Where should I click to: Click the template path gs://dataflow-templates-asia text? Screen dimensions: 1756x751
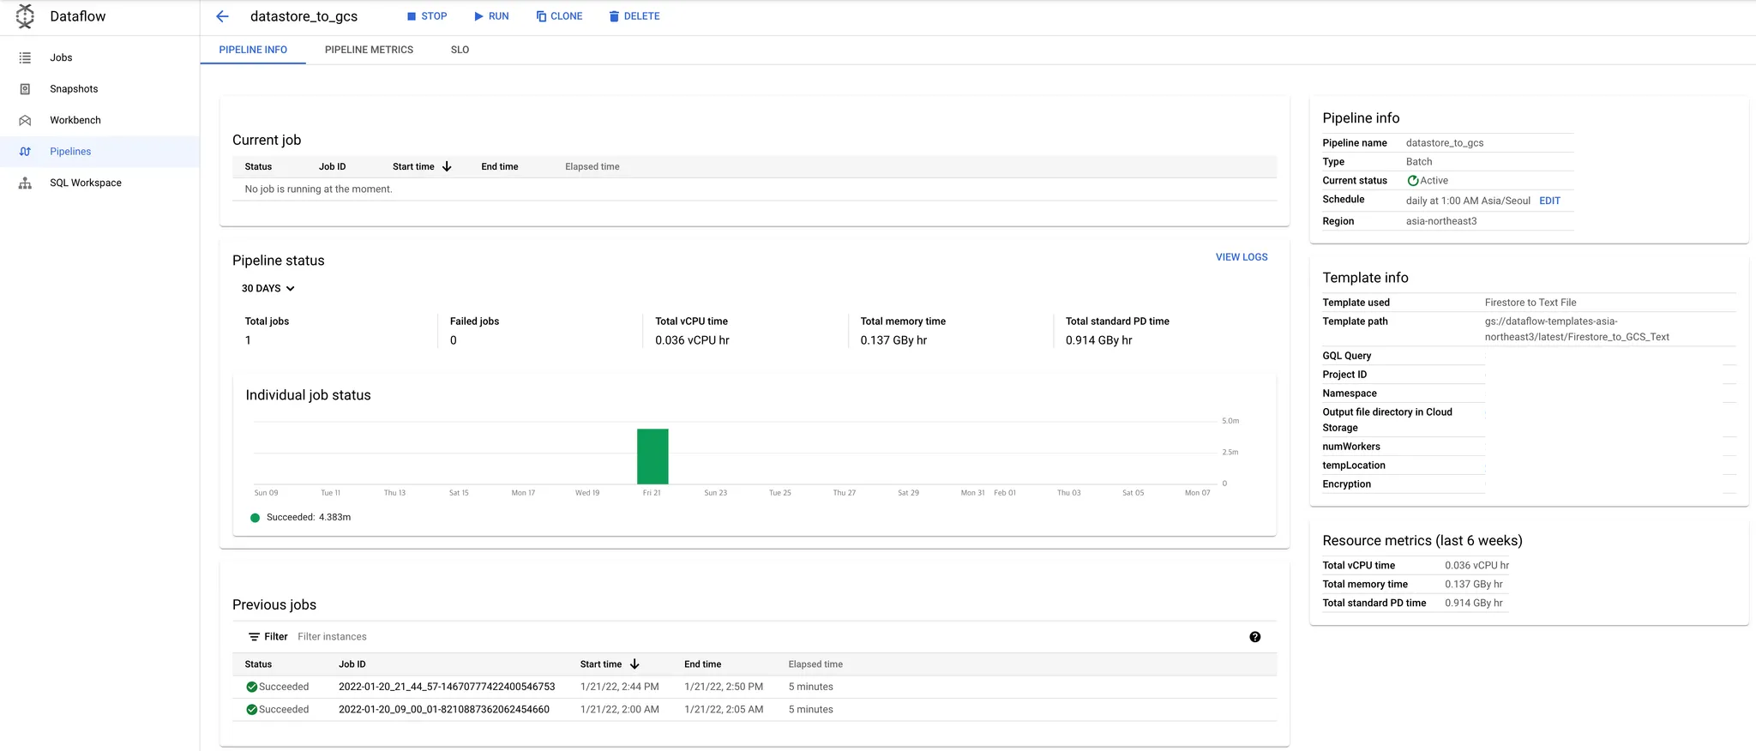tap(1577, 329)
